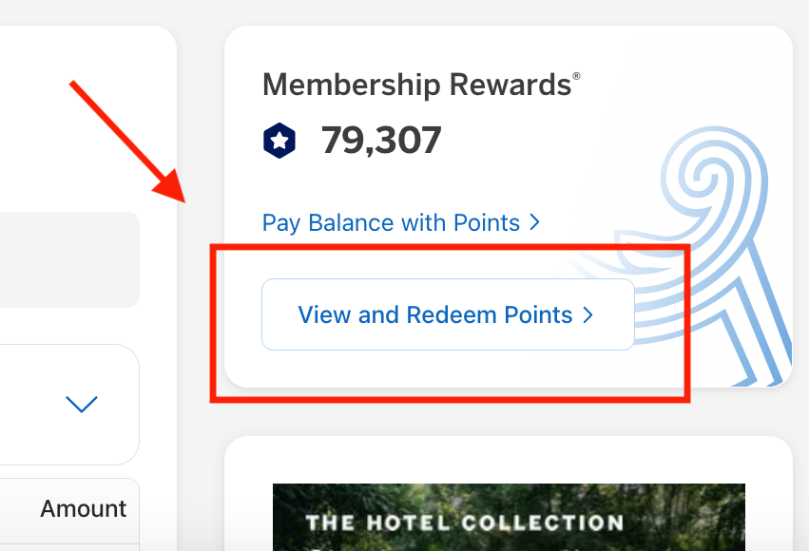The height and width of the screenshot is (551, 809).
Task: Select the Amount column header
Action: coord(83,508)
